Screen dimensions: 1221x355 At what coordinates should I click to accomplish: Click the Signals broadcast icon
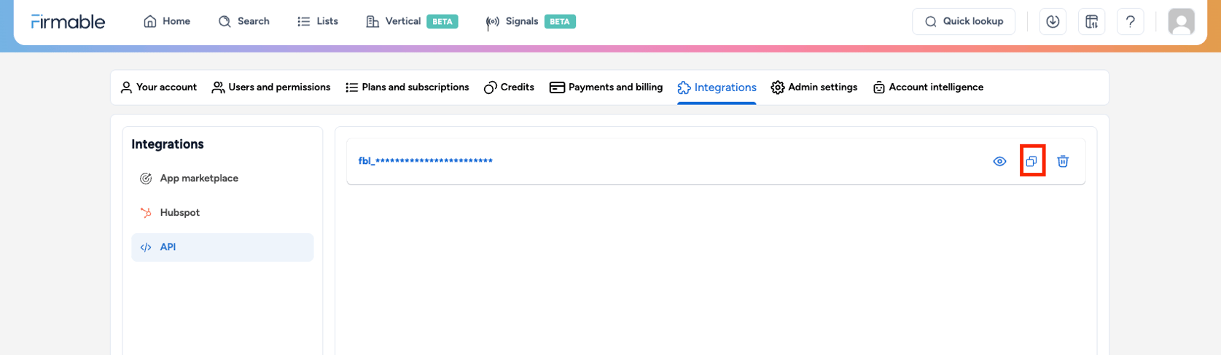point(494,21)
